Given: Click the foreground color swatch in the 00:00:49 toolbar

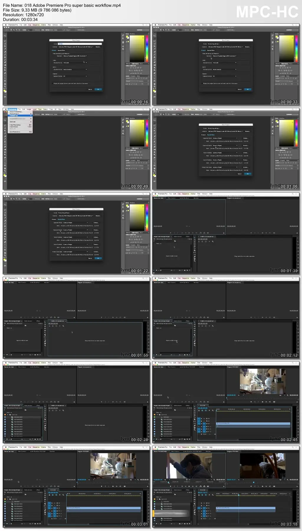Looking at the screenshot, I should 4,175.
